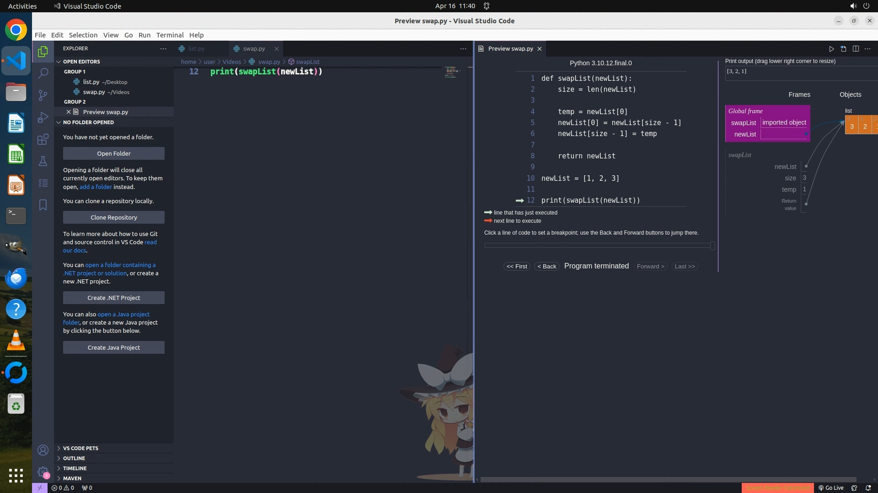Toggle Go Live server in status bar
The height and width of the screenshot is (493, 878).
click(x=831, y=488)
